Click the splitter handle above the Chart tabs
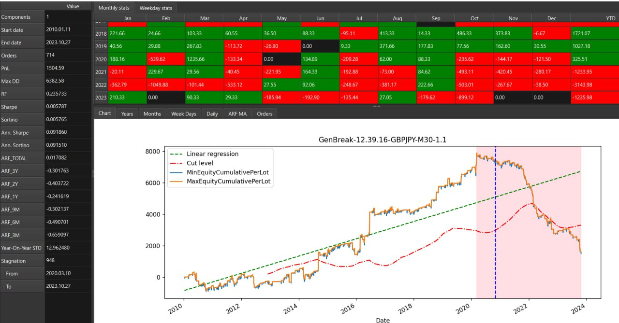Viewport: 619px width, 323px height. (x=376, y=106)
